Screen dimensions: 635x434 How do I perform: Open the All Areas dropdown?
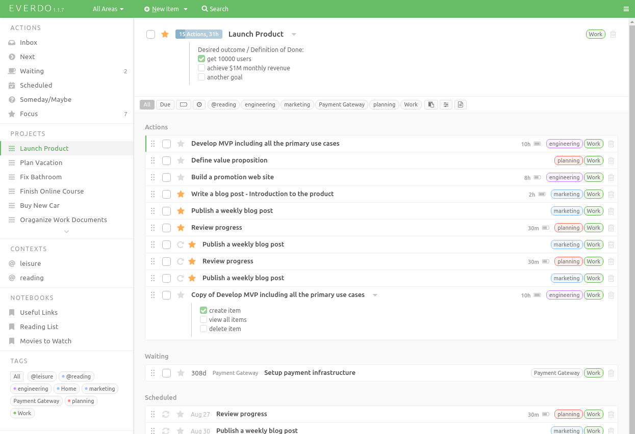tap(108, 9)
